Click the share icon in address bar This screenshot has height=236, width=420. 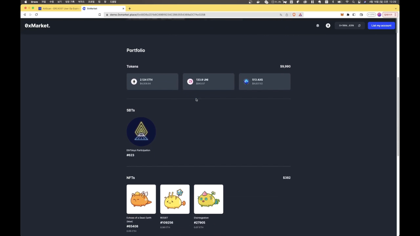click(x=287, y=14)
